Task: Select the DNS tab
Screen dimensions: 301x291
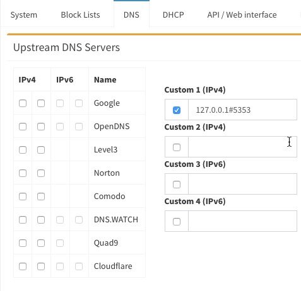Action: [131, 15]
